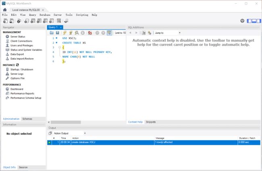Image resolution: width=262 pixels, height=171 pixels.
Task: Create a new table with toolbar icon
Action: click(33, 21)
